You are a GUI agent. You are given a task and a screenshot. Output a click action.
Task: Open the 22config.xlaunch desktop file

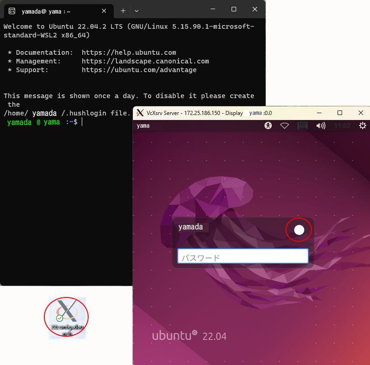(67, 318)
